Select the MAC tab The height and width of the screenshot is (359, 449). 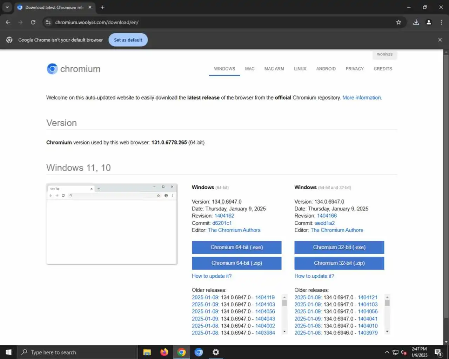tap(250, 69)
